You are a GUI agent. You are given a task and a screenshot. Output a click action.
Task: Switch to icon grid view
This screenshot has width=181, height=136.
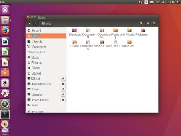(x=154, y=23)
